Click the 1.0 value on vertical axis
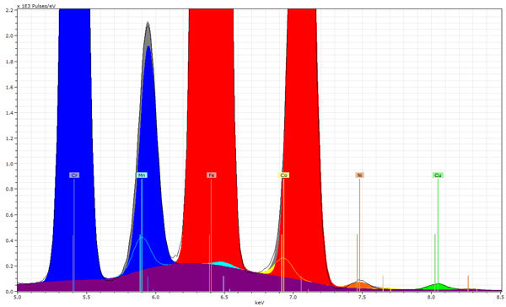This screenshot has height=307, width=506. coord(9,164)
